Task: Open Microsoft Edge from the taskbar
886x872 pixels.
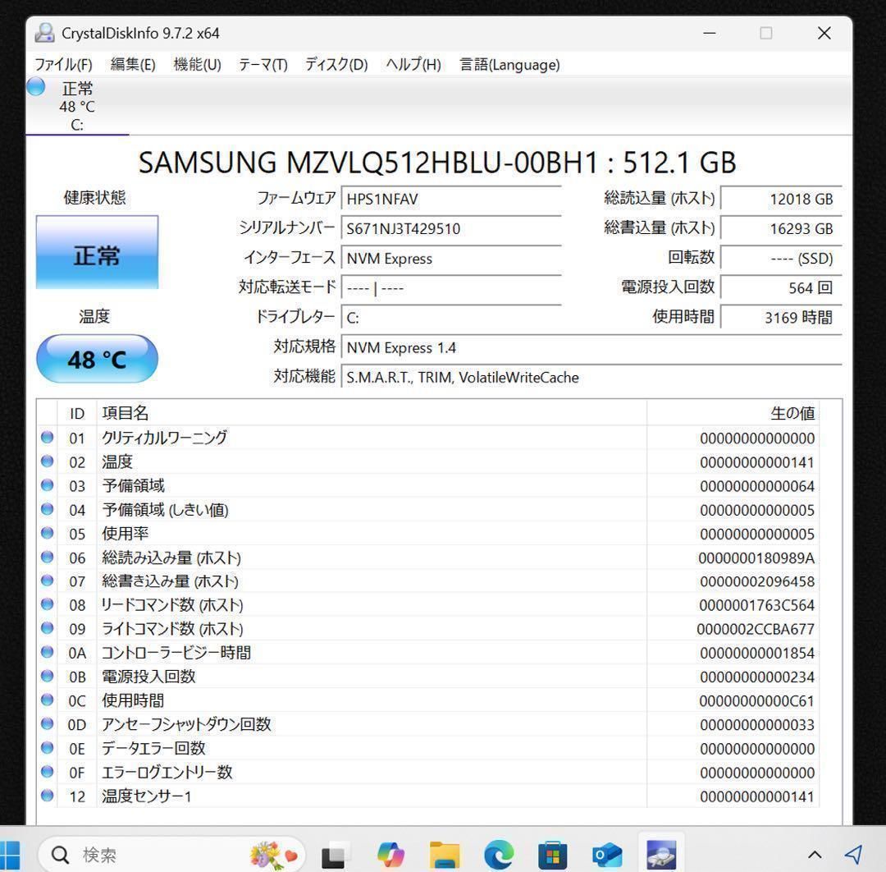Action: 499,855
